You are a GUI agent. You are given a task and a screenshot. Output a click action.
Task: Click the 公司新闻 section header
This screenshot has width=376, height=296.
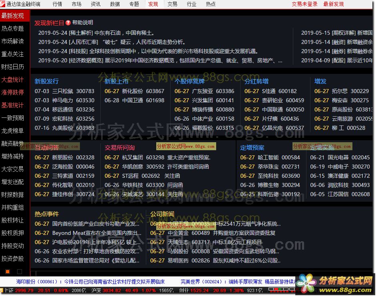point(162,214)
